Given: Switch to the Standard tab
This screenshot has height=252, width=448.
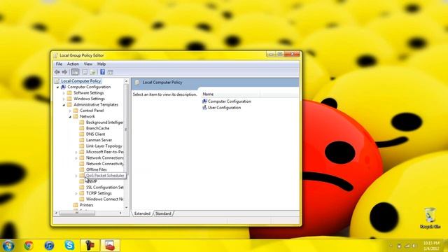Looking at the screenshot, I should click(x=163, y=213).
